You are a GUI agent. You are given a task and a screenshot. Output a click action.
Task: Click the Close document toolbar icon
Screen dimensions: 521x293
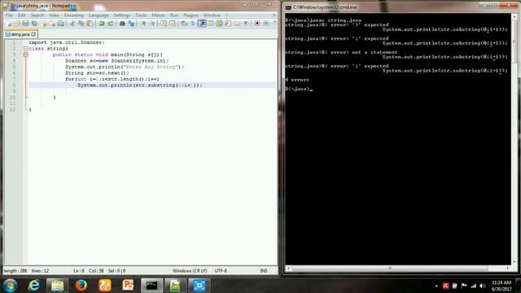43,24
